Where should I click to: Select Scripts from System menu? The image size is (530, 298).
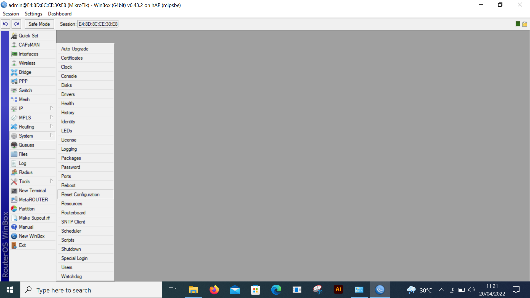[x=86, y=240]
